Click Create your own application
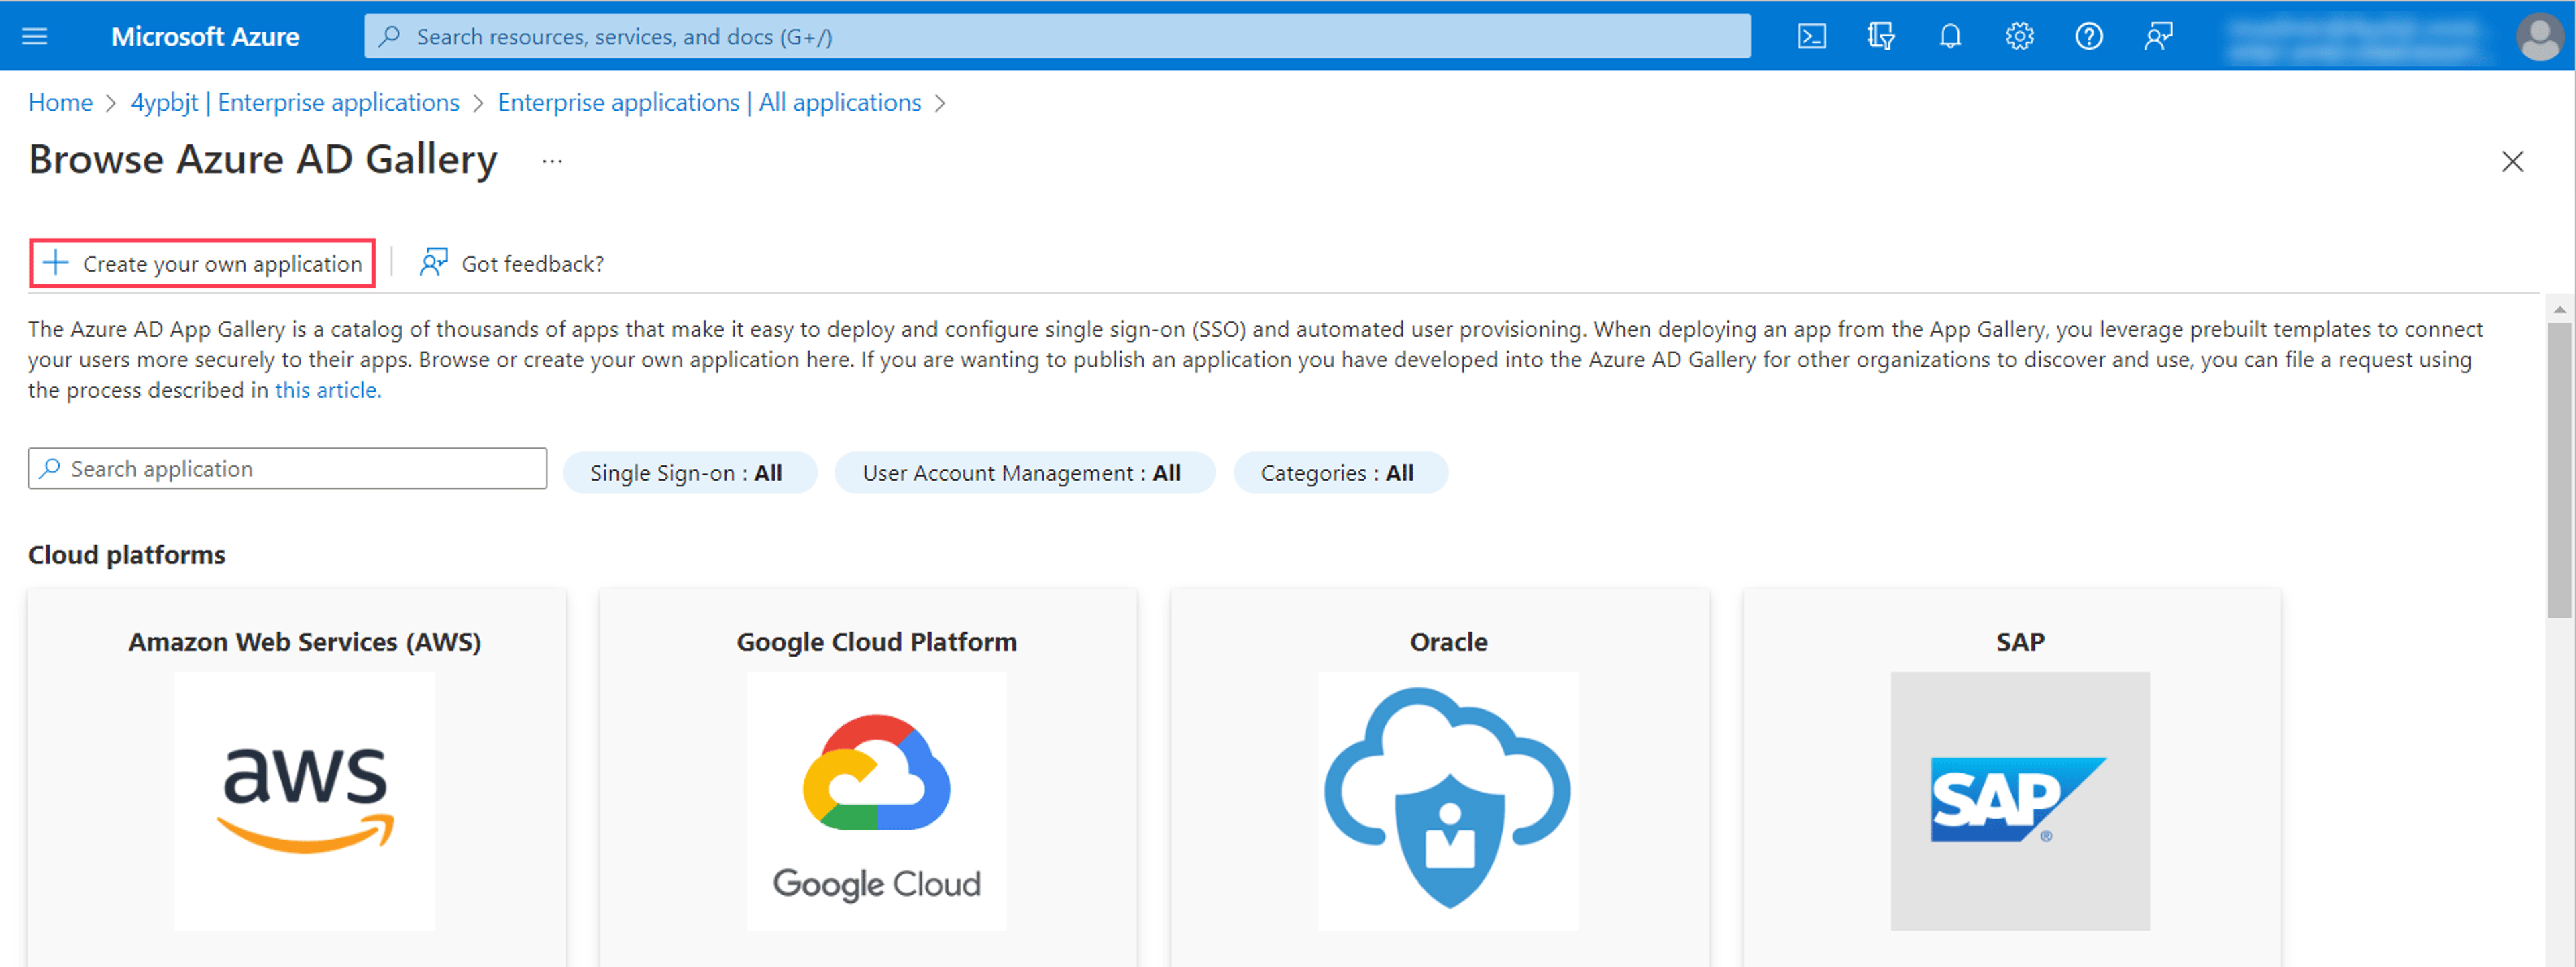2576x967 pixels. [x=202, y=263]
